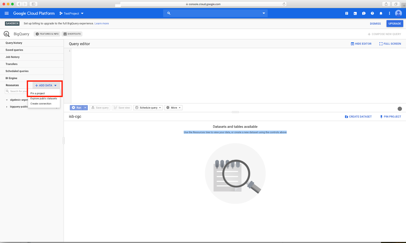
Task: Click the user account avatar
Action: [x=398, y=13]
